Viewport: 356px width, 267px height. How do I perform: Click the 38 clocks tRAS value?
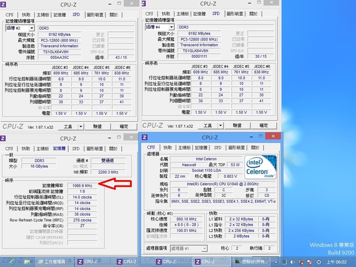82,214
